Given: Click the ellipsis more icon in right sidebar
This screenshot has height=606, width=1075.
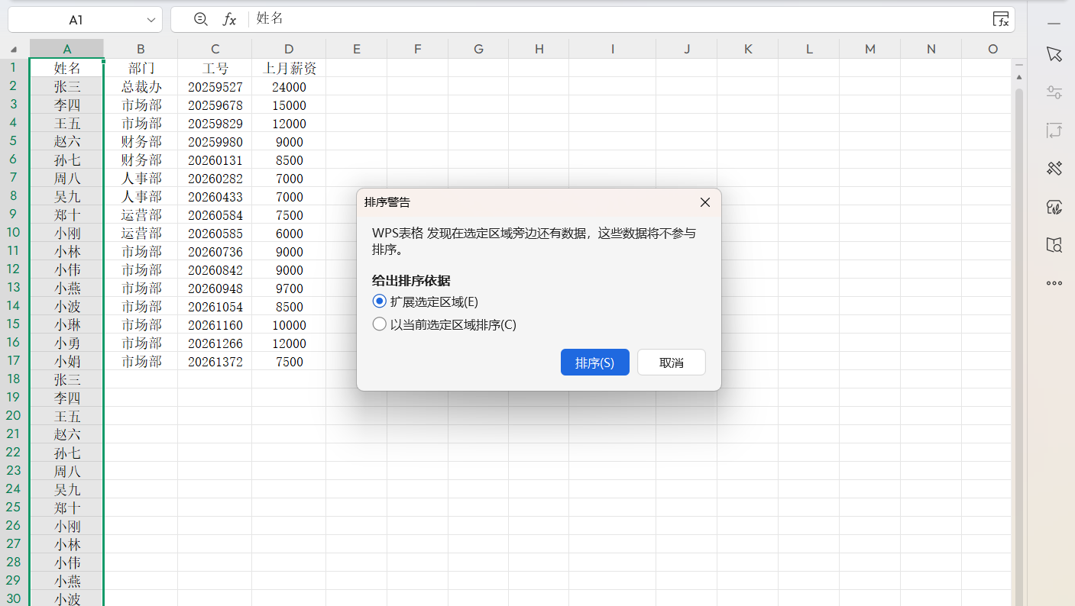Looking at the screenshot, I should 1054,283.
